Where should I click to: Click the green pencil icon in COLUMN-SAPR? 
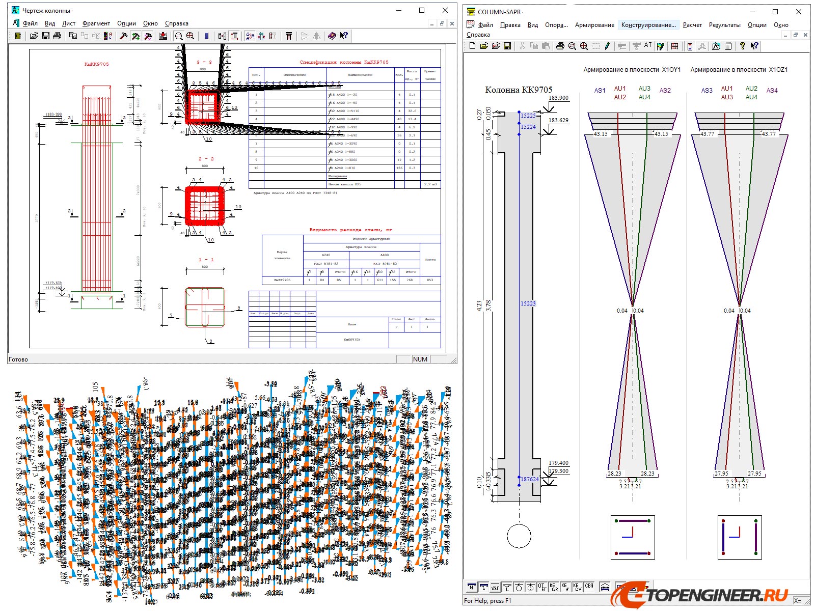coord(607,46)
